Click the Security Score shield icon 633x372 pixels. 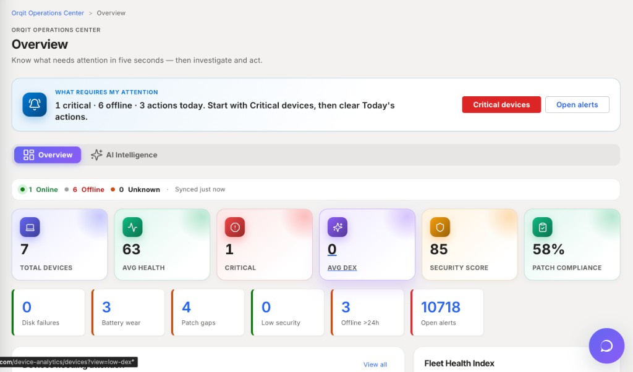pos(440,227)
